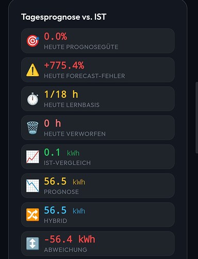198x259 pixels.
Task: Select the Heute Prognosegüte card
Action: [98, 41]
